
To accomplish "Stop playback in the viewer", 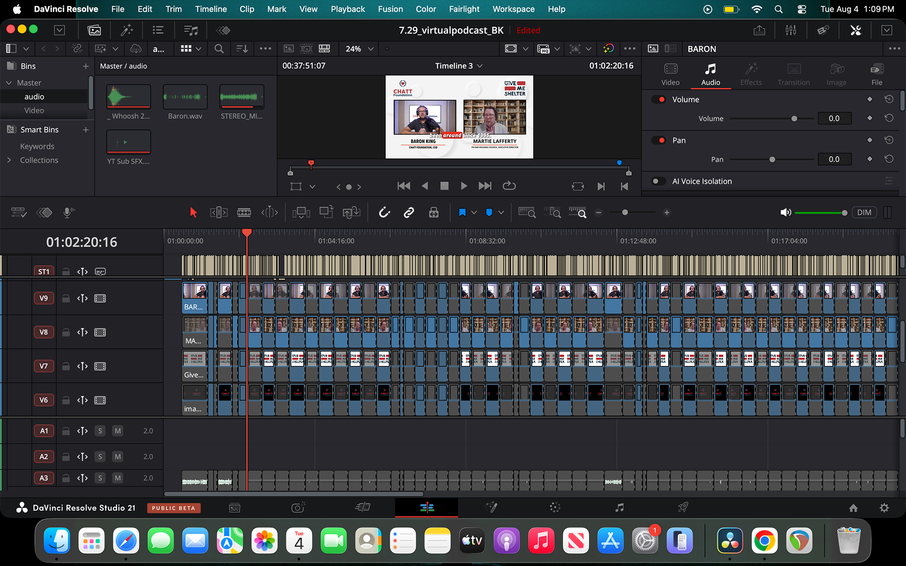I will 444,186.
